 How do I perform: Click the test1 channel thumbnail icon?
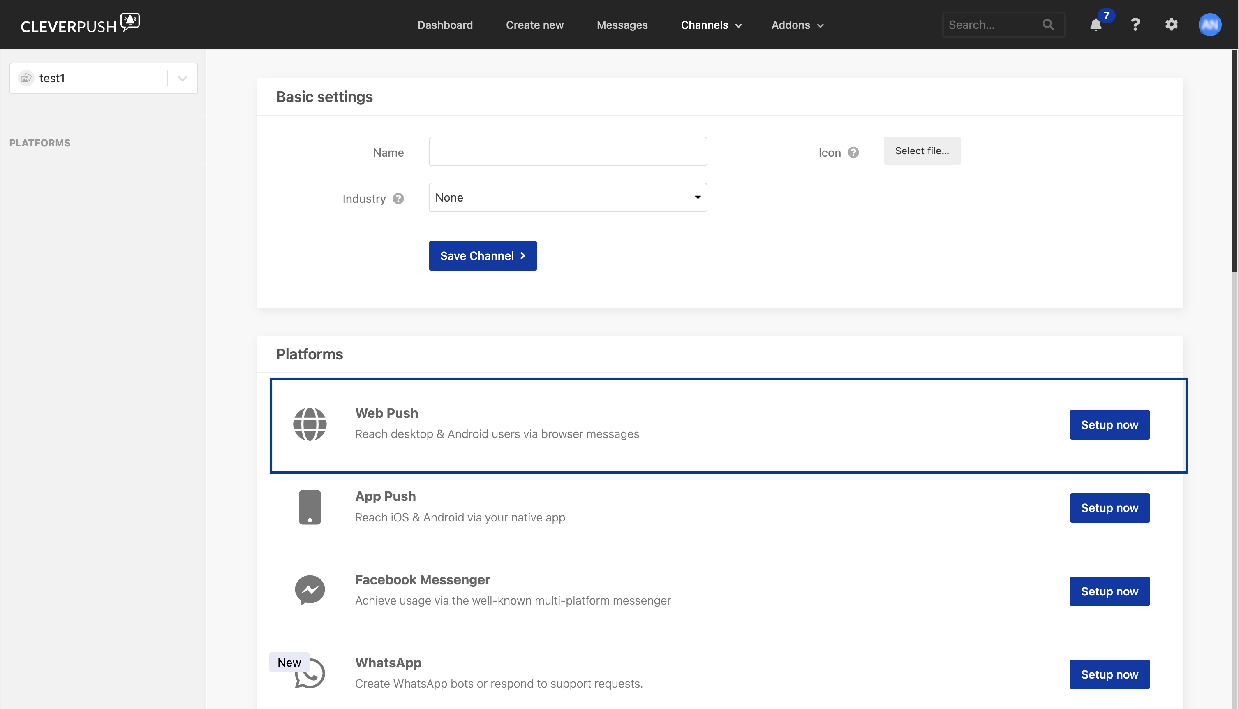(x=26, y=78)
